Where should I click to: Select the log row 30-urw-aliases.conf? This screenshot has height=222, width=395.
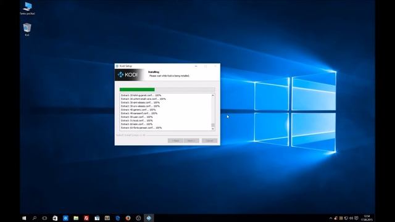(x=140, y=106)
